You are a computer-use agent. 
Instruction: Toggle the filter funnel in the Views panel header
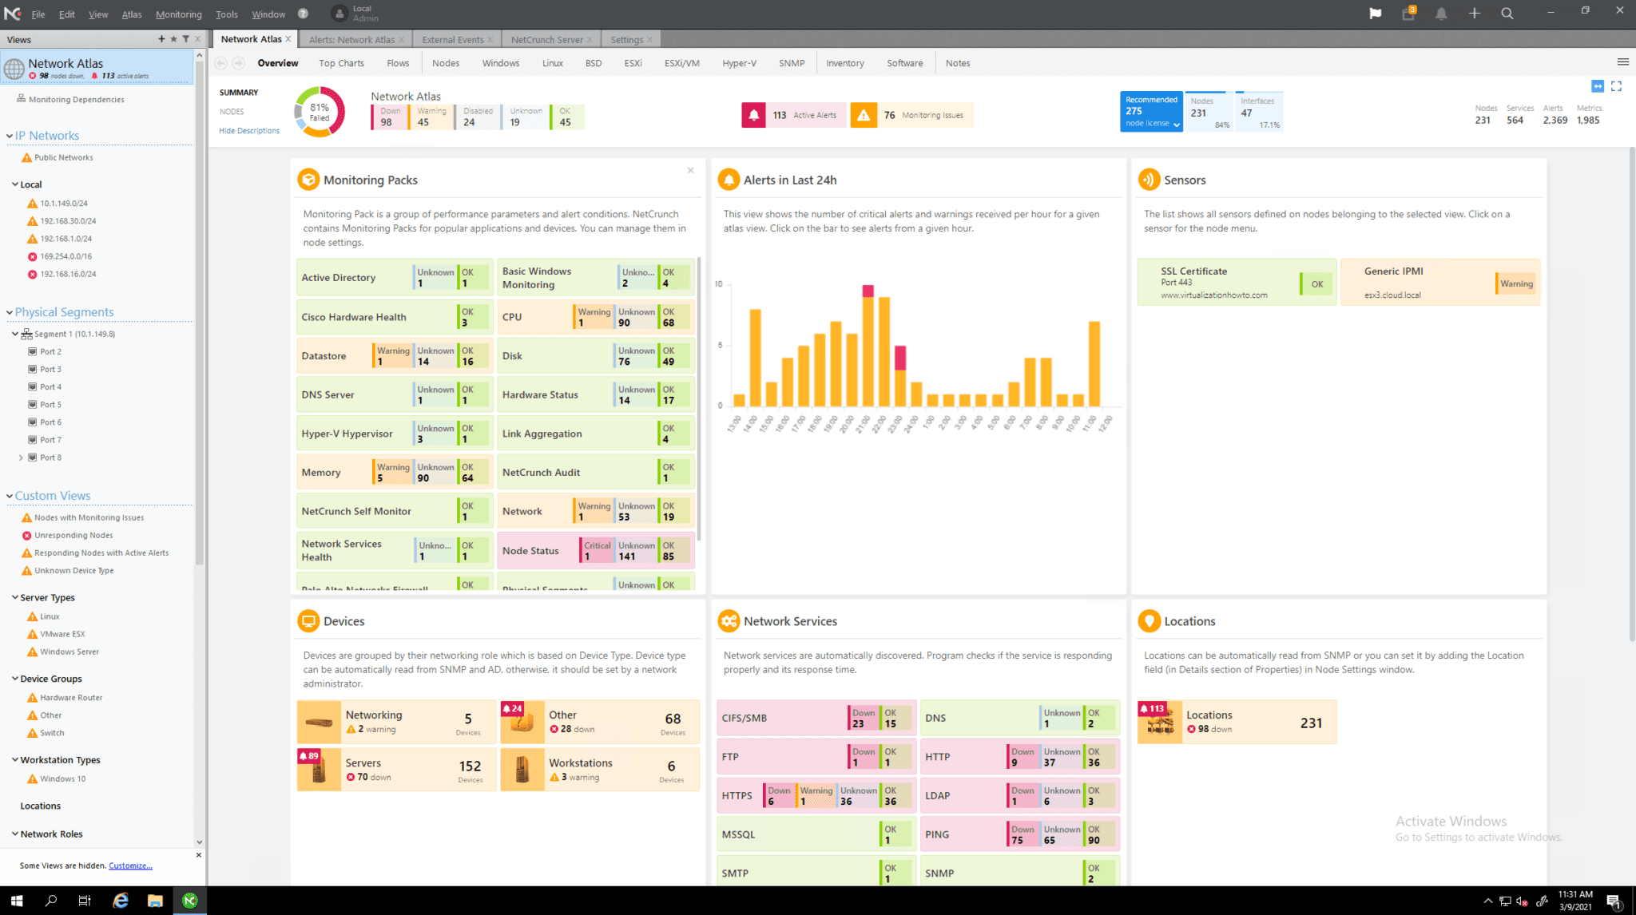[x=185, y=38]
